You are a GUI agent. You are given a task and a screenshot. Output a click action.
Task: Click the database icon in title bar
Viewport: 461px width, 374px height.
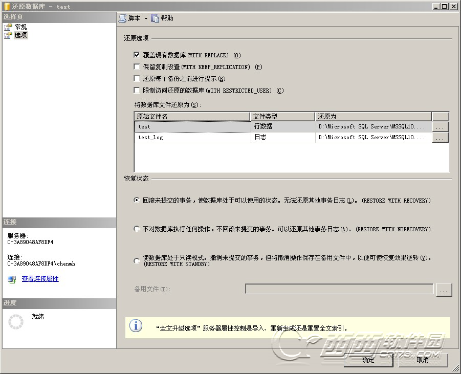click(7, 7)
